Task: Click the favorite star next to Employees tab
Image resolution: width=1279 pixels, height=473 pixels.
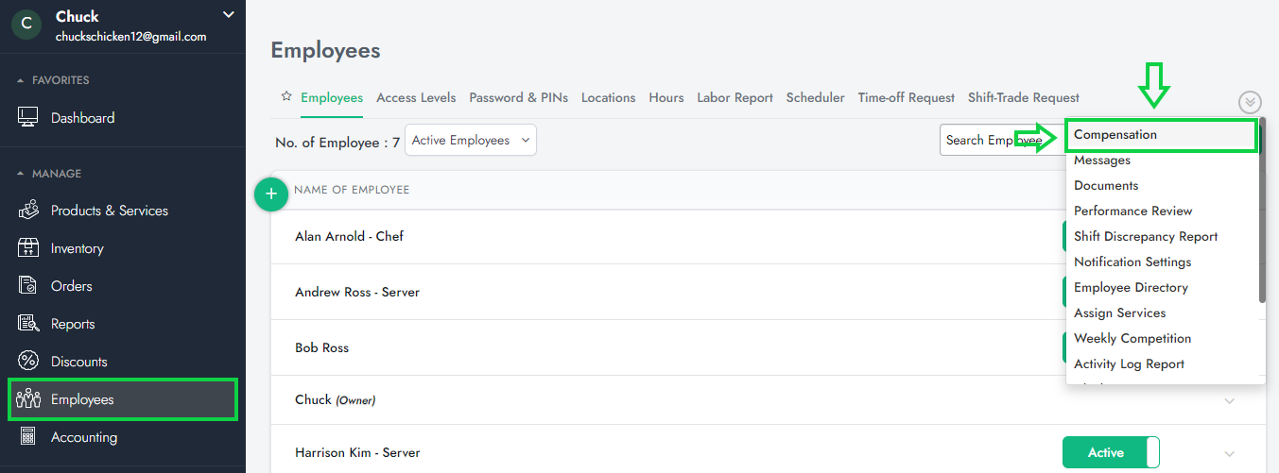Action: coord(286,97)
